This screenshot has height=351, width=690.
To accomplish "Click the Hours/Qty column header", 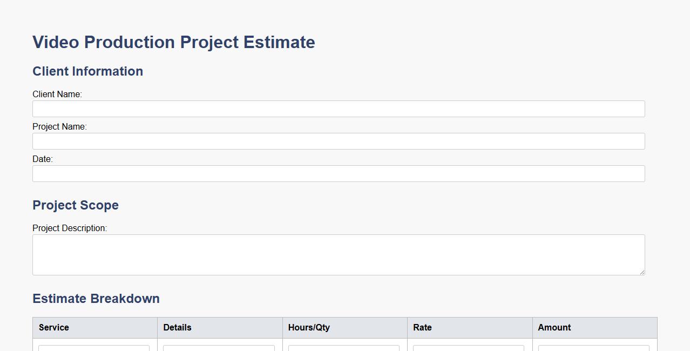I will point(309,327).
